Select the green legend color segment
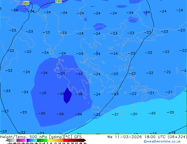Screen dimensions: 187x144 click(x=41, y=140)
